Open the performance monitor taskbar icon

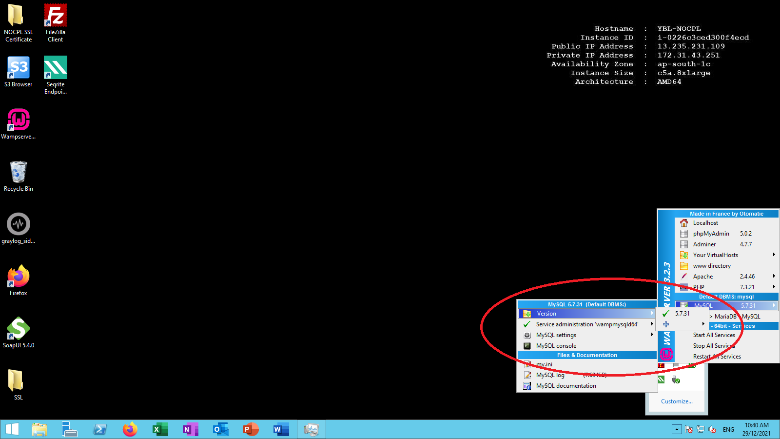(x=312, y=429)
